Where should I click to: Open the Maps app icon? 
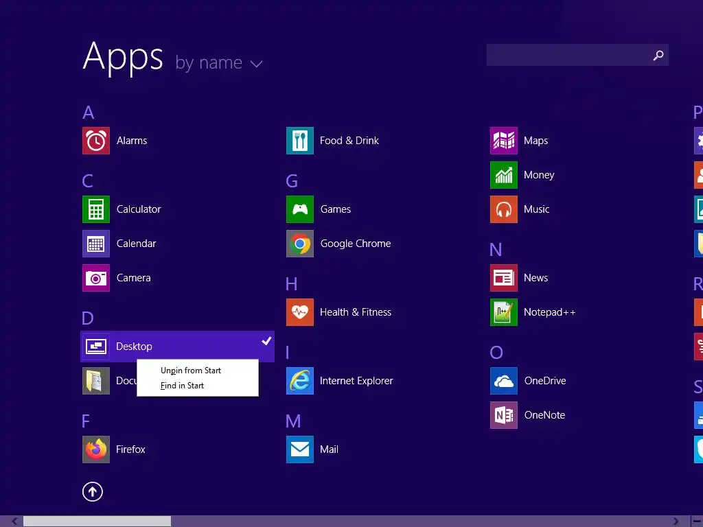coord(504,141)
